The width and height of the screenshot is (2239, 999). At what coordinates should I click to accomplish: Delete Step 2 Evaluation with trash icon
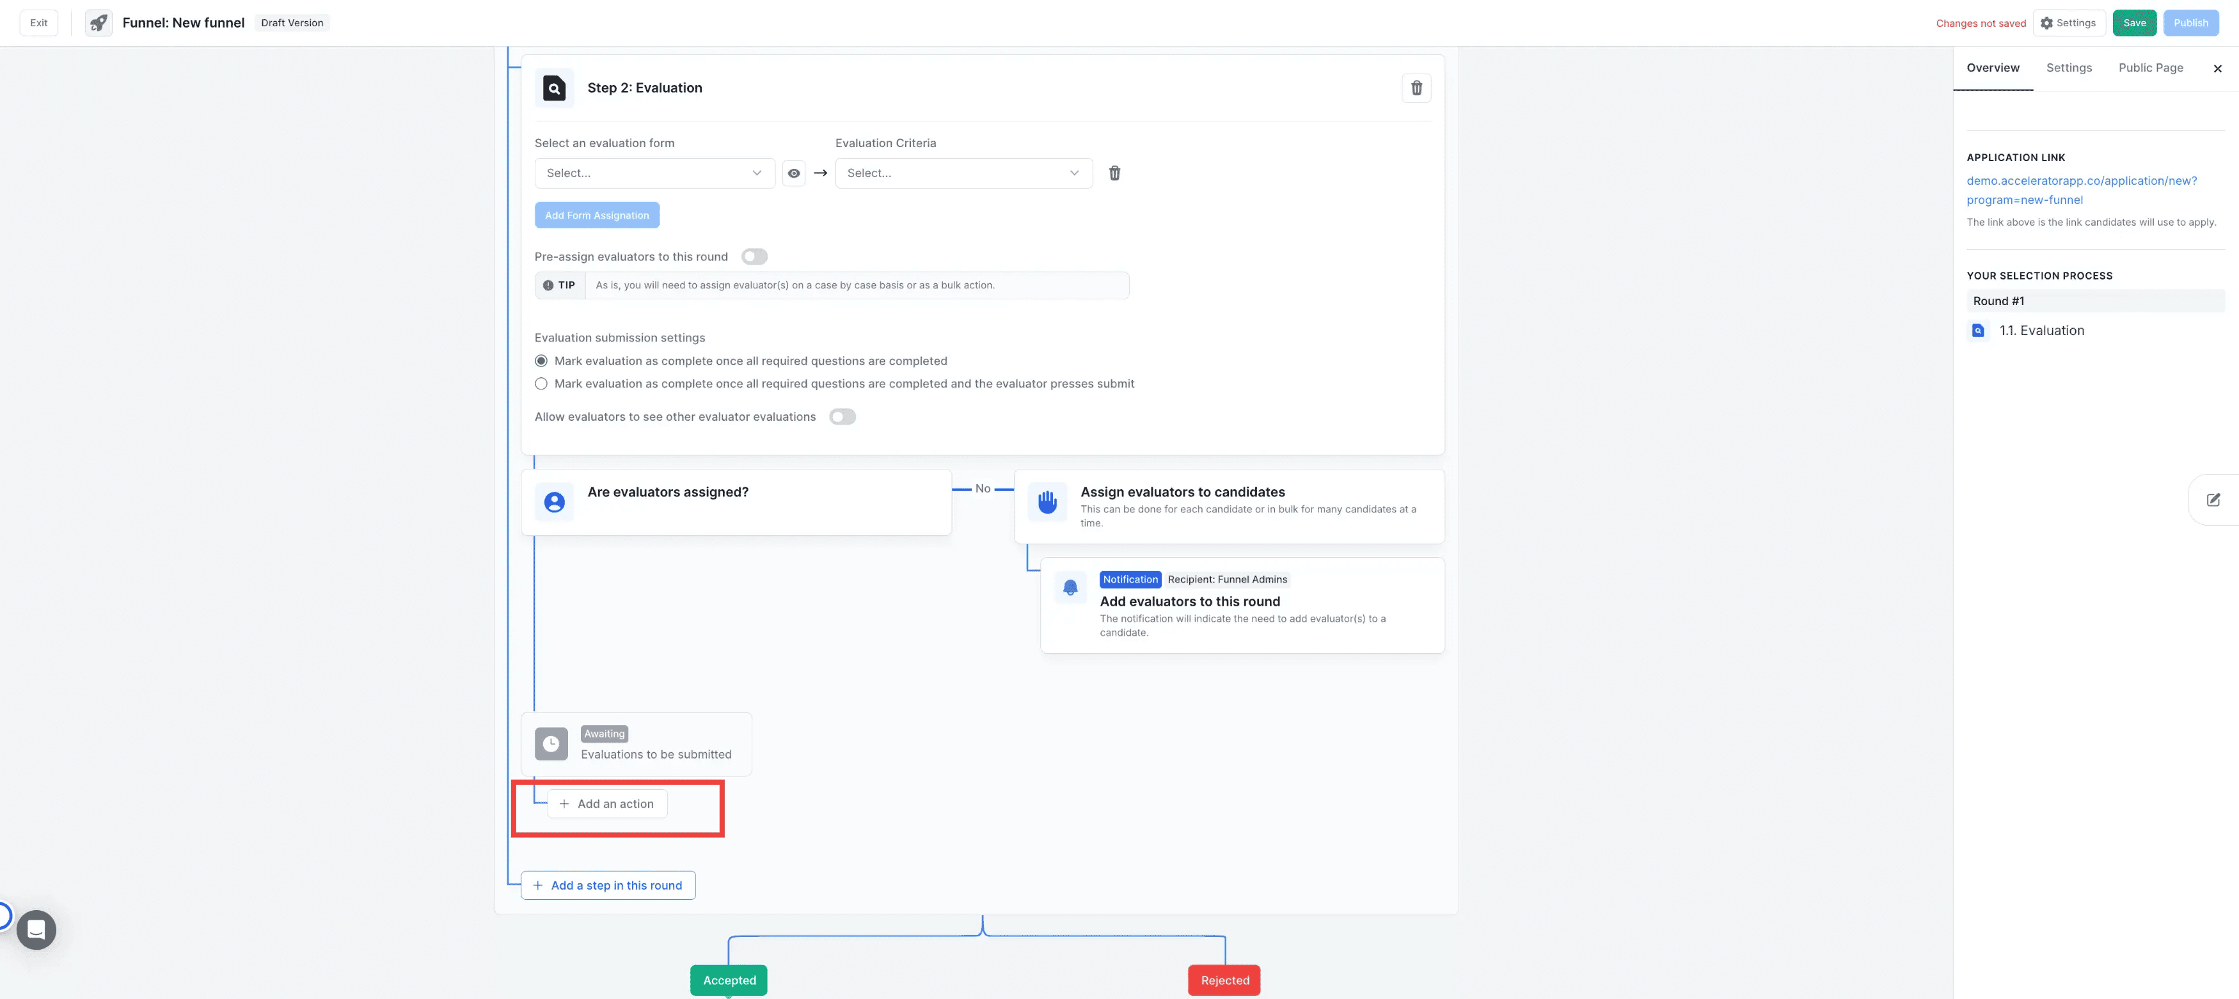click(1416, 88)
